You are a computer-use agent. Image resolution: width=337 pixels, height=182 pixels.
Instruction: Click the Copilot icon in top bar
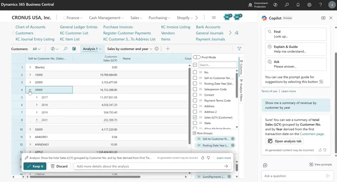(276, 5)
